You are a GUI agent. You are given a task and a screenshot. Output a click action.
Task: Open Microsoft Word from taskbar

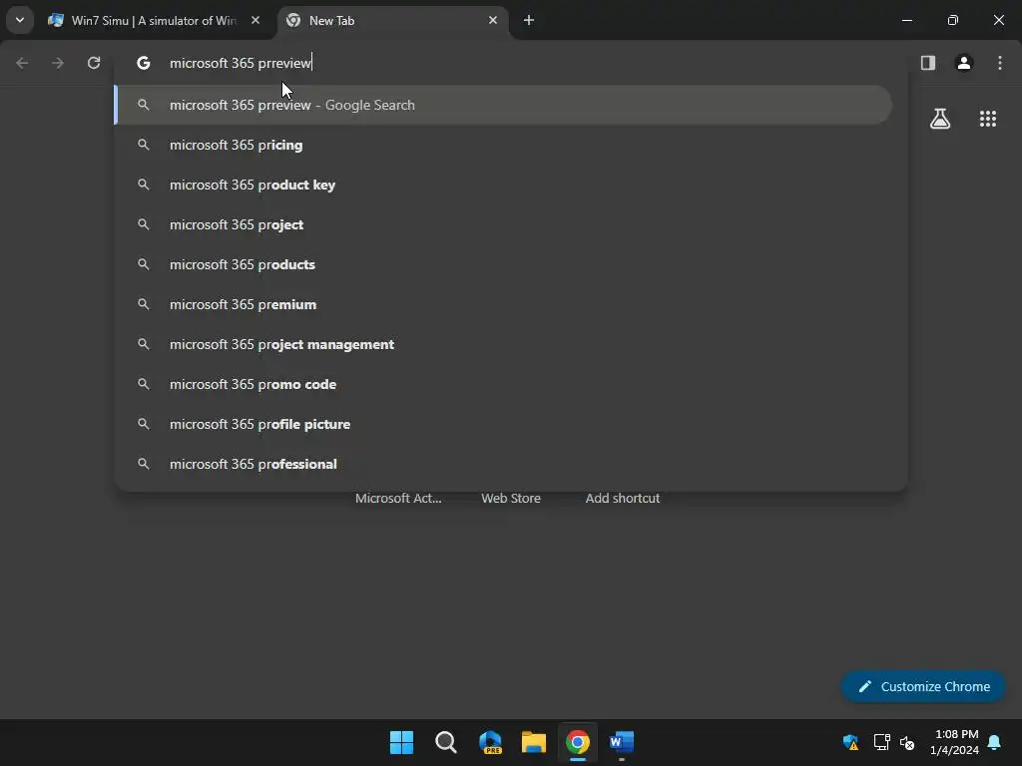click(x=622, y=742)
